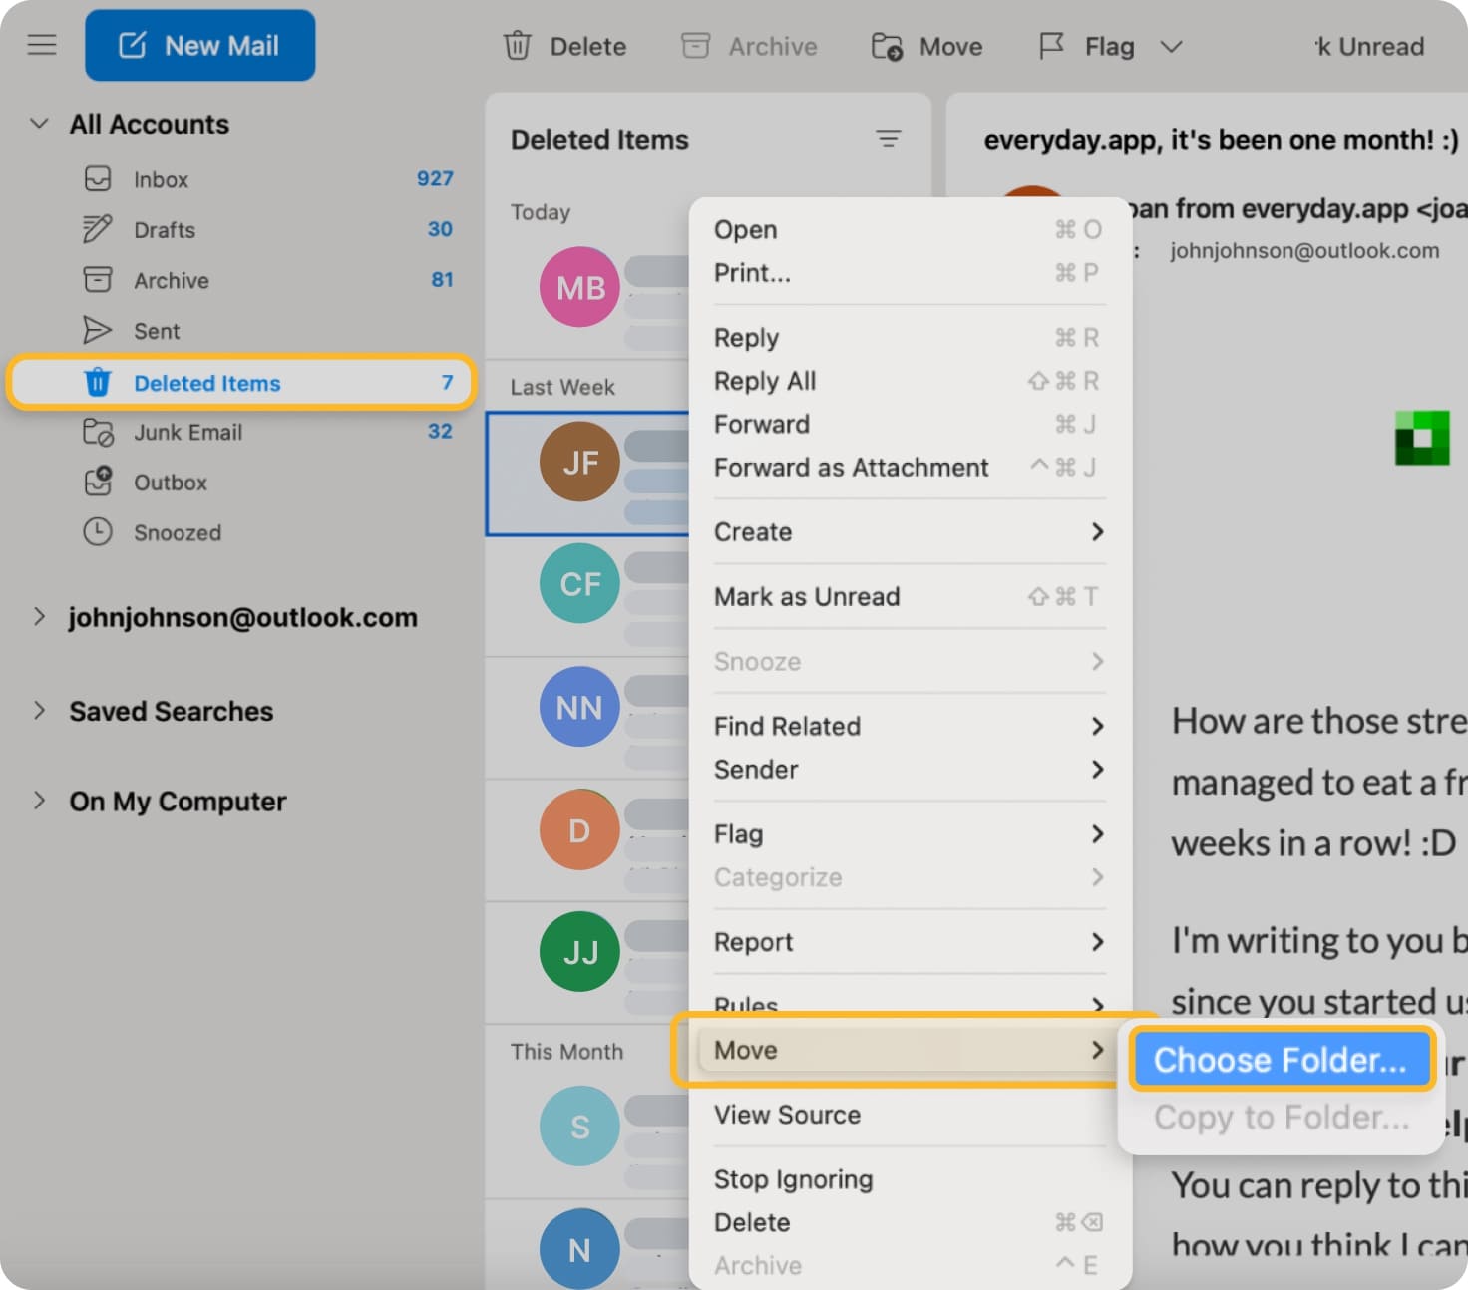Click the Delete toolbar icon
This screenshot has height=1290, width=1468.
point(518,46)
